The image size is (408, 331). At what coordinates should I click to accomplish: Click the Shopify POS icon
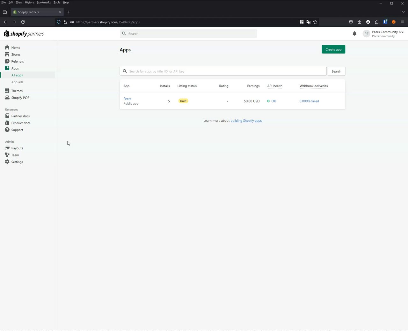pos(7,98)
